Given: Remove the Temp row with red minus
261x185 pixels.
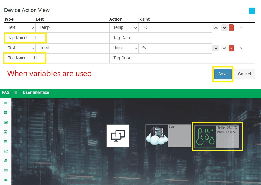Looking at the screenshot, I should (231, 28).
